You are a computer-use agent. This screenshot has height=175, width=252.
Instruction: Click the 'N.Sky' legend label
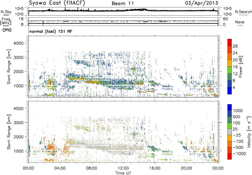(x=6, y=12)
